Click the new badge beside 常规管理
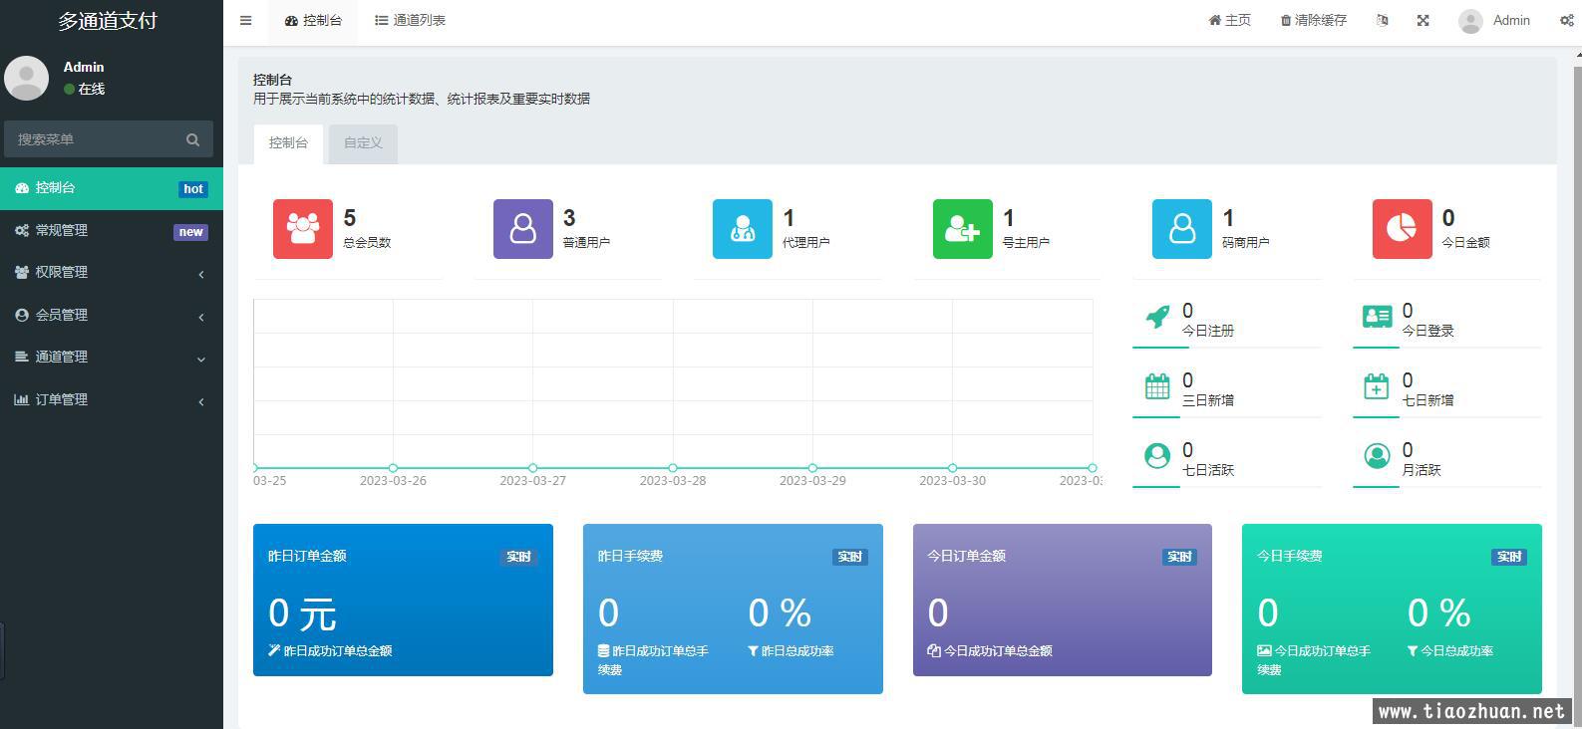Image resolution: width=1582 pixels, height=729 pixels. click(190, 231)
